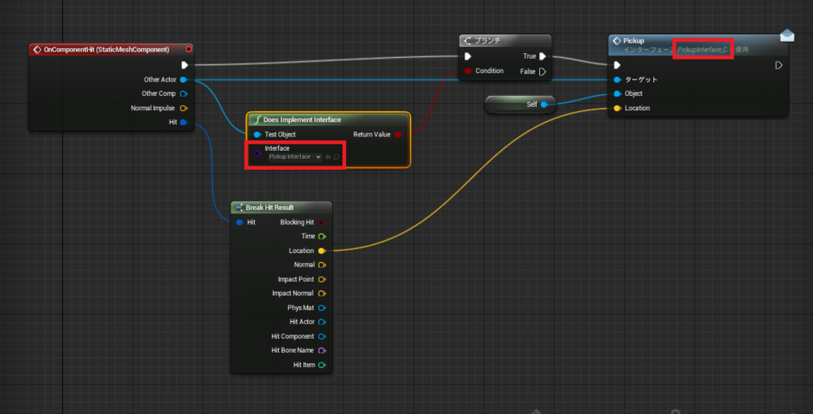This screenshot has width=813, height=414.
Task: Select the Break Hit Result node title
Action: [x=270, y=207]
